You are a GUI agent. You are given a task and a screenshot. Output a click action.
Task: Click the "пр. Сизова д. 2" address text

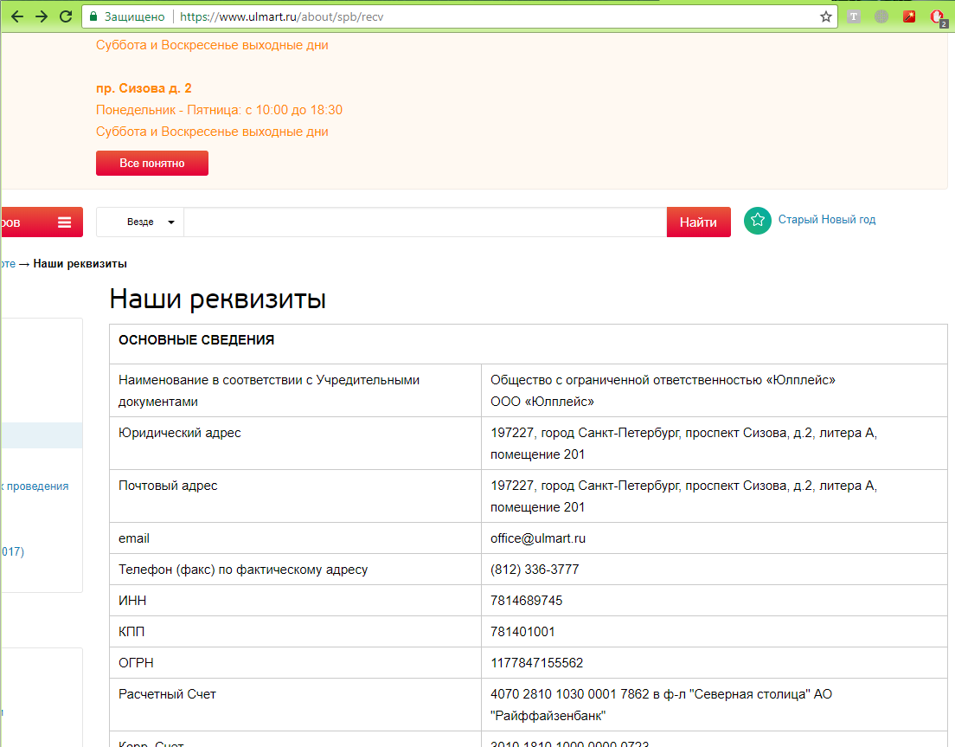point(144,88)
